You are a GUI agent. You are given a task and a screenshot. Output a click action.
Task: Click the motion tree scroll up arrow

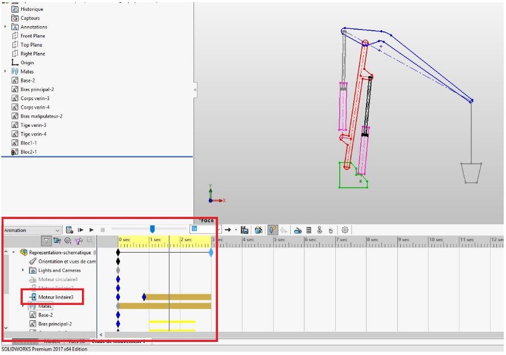coord(6,251)
